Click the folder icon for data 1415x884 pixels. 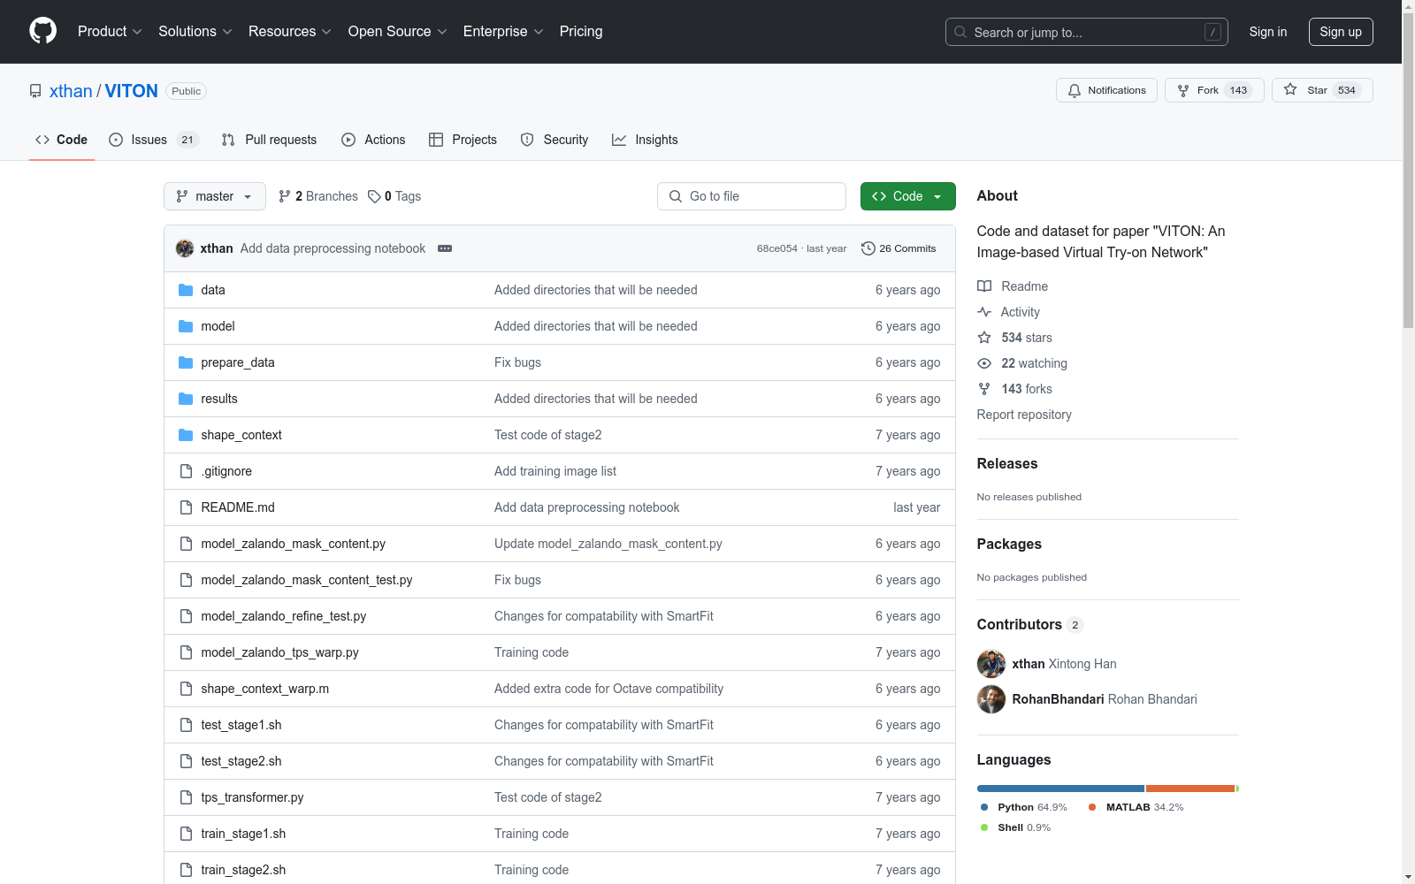pos(186,290)
